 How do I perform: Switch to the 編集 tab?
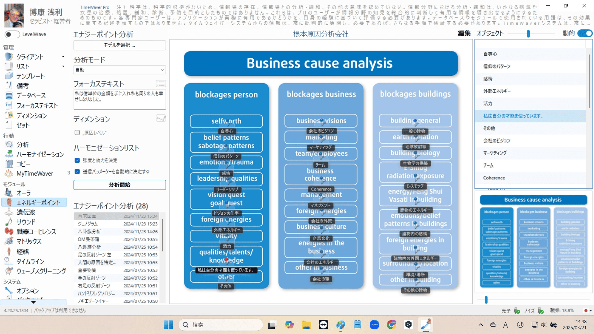[464, 33]
